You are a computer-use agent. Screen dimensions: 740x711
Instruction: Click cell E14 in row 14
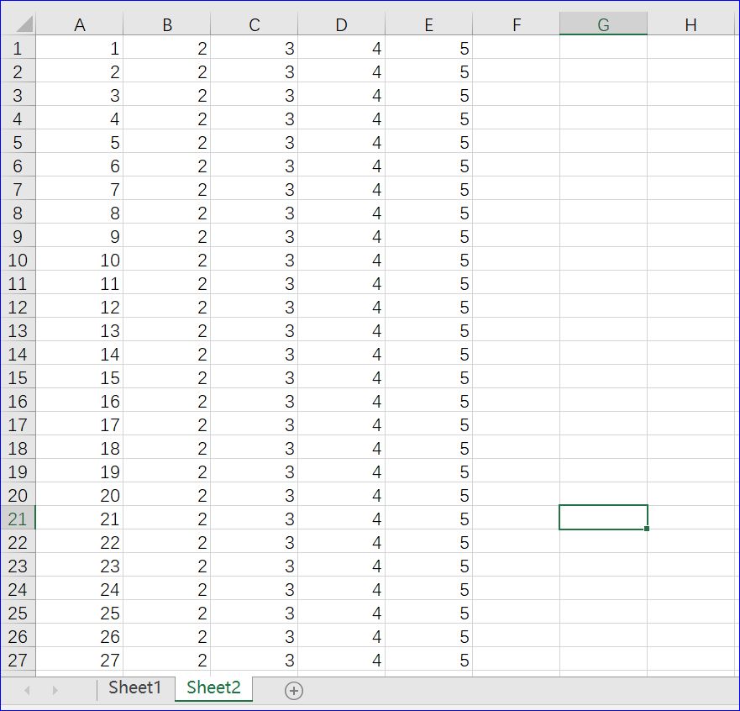pyautogui.click(x=428, y=354)
